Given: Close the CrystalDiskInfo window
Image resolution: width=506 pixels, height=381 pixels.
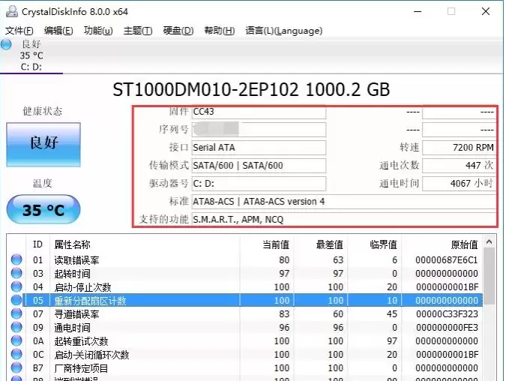Looking at the screenshot, I should tap(486, 11).
